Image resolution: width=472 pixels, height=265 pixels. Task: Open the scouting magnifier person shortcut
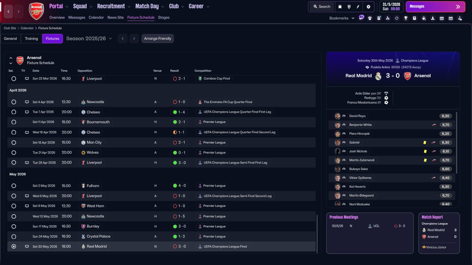coord(388,18)
